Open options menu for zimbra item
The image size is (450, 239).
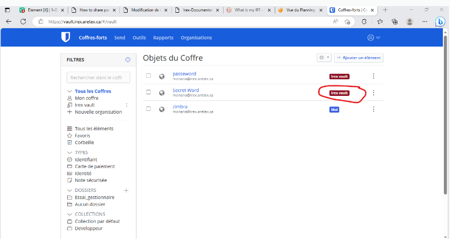tap(373, 109)
